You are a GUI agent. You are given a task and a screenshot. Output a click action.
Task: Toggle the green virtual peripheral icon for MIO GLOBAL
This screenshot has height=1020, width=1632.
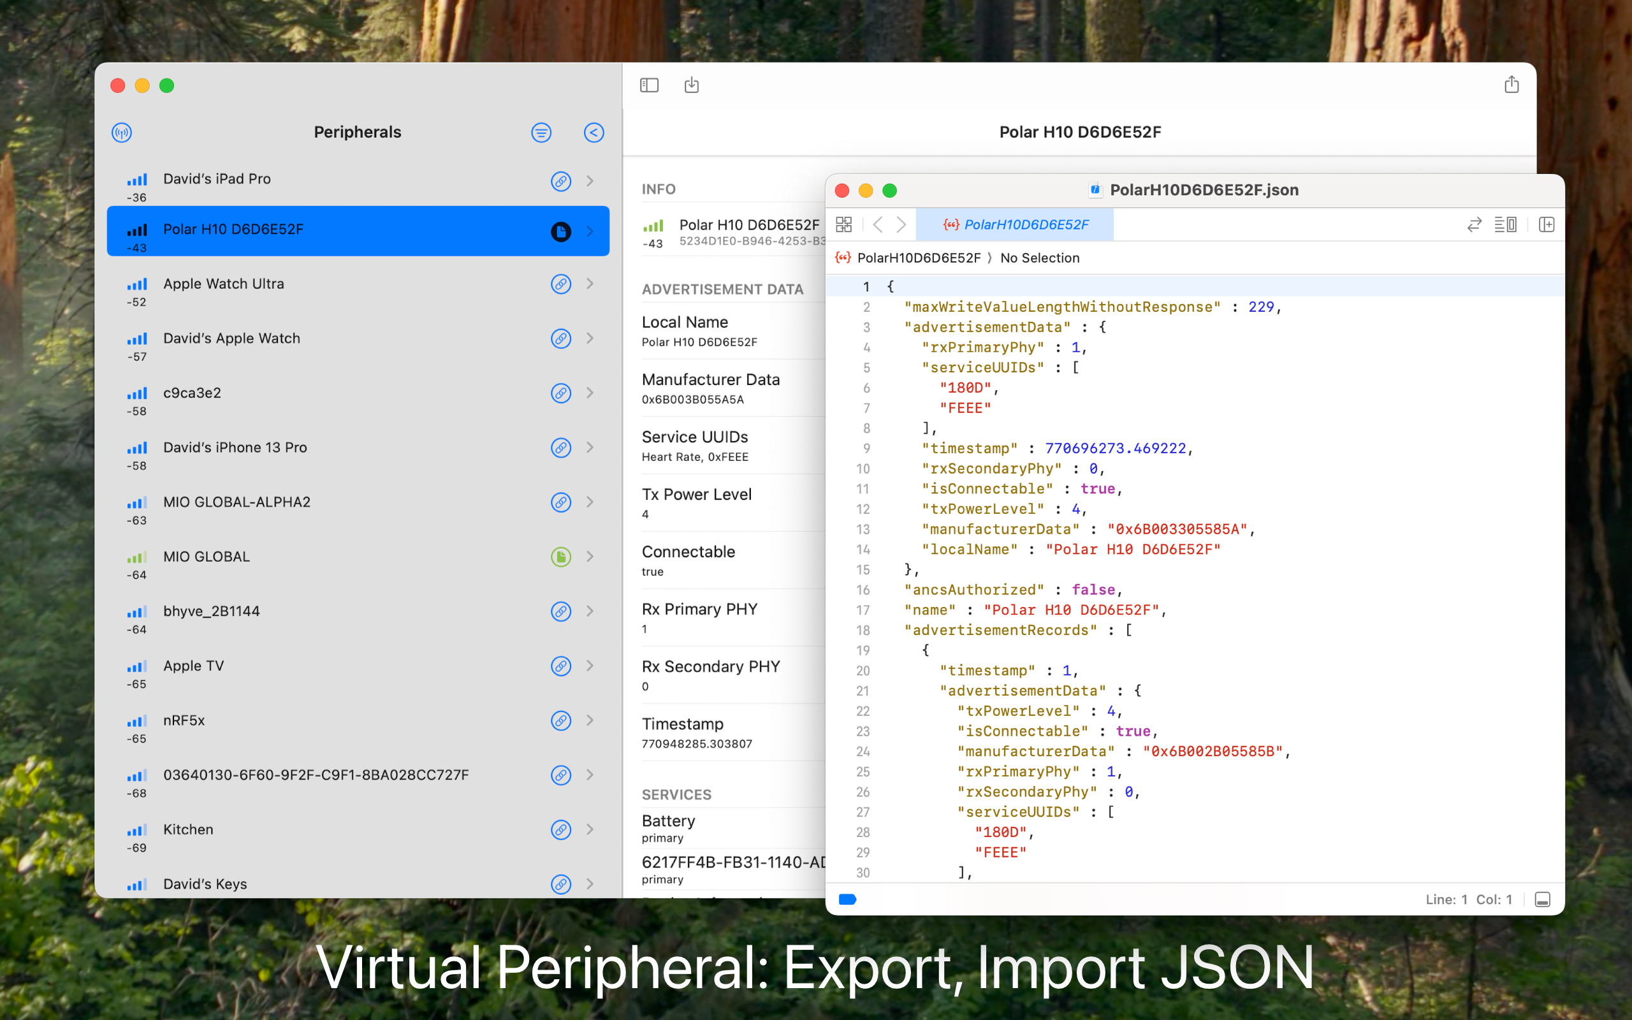pyautogui.click(x=560, y=557)
